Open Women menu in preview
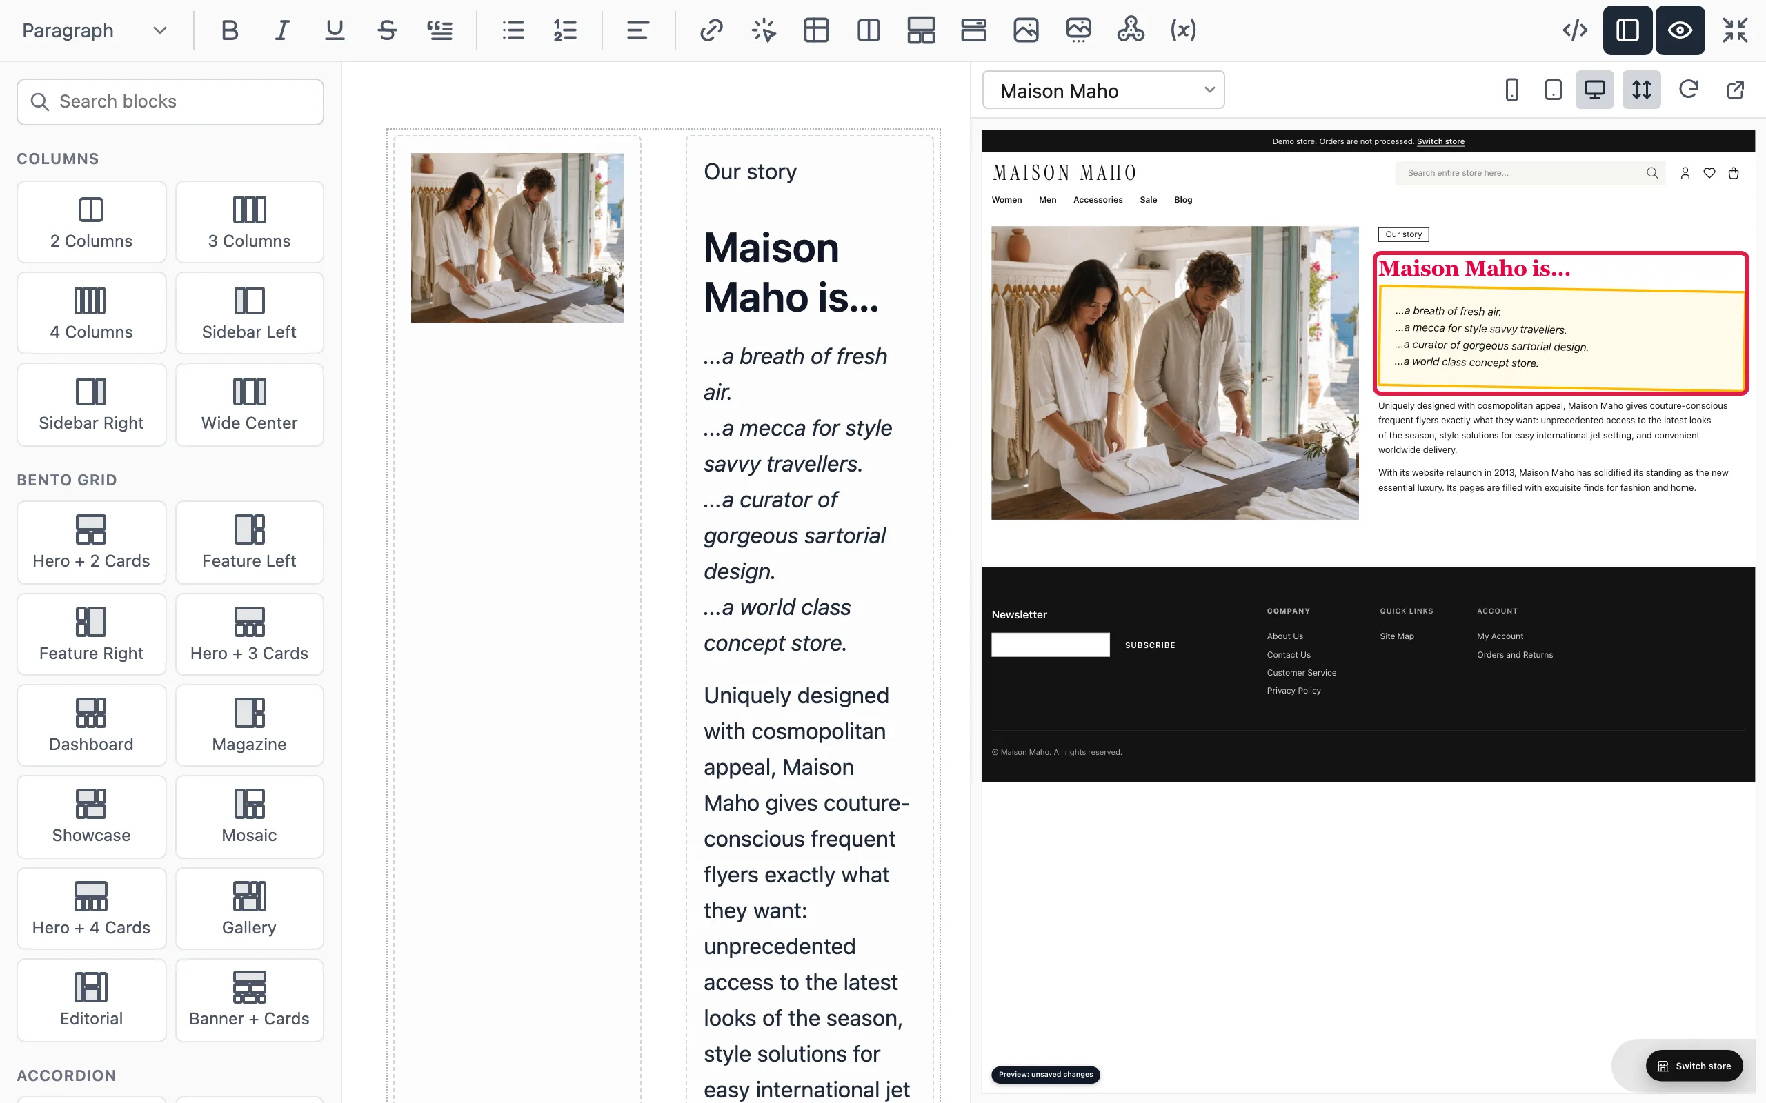Image resolution: width=1766 pixels, height=1103 pixels. pos(1006,200)
